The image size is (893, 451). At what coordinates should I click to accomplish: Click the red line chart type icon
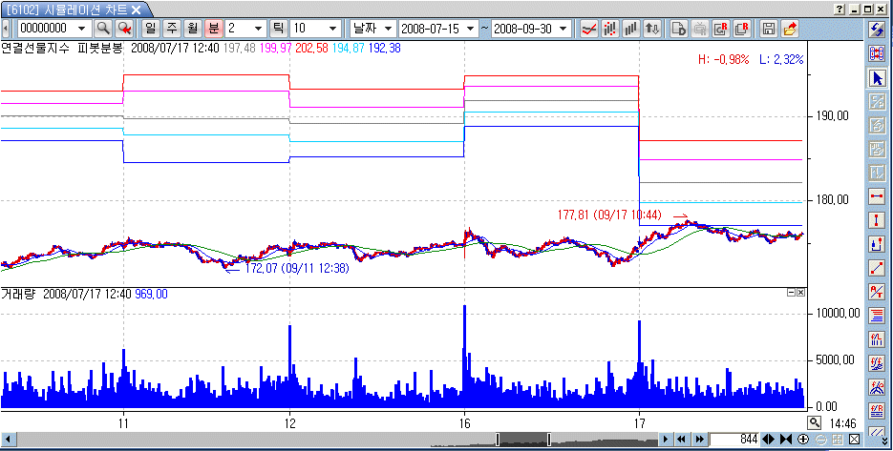(x=590, y=28)
